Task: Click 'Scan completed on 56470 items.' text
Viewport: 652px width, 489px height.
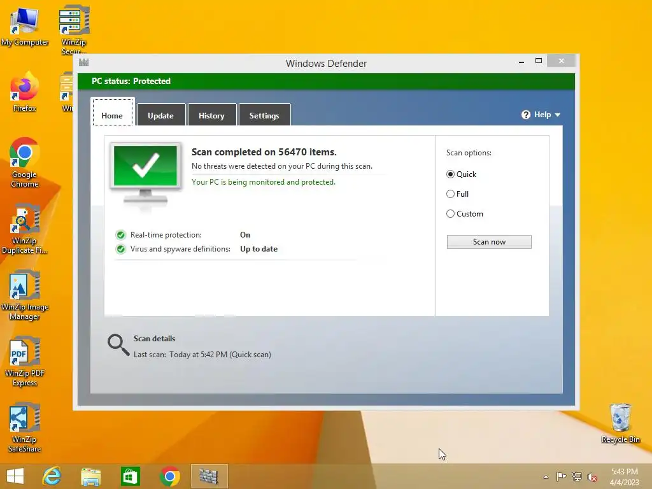Action: [264, 152]
